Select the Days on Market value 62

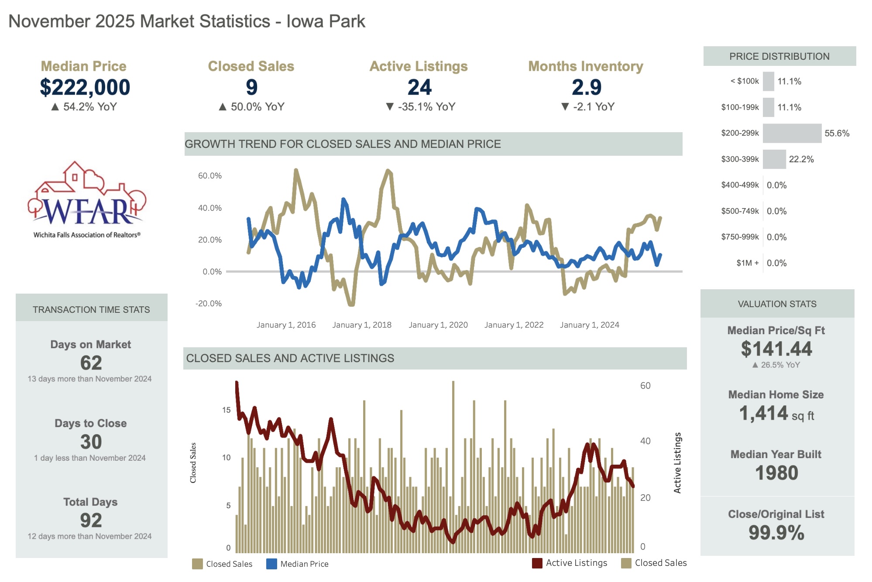click(x=91, y=363)
